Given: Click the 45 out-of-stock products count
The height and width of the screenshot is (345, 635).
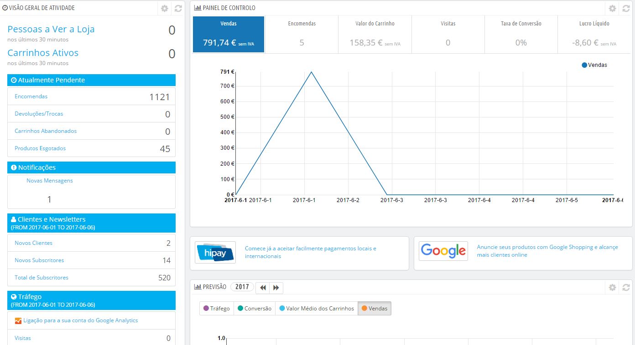Looking at the screenshot, I should (x=165, y=149).
